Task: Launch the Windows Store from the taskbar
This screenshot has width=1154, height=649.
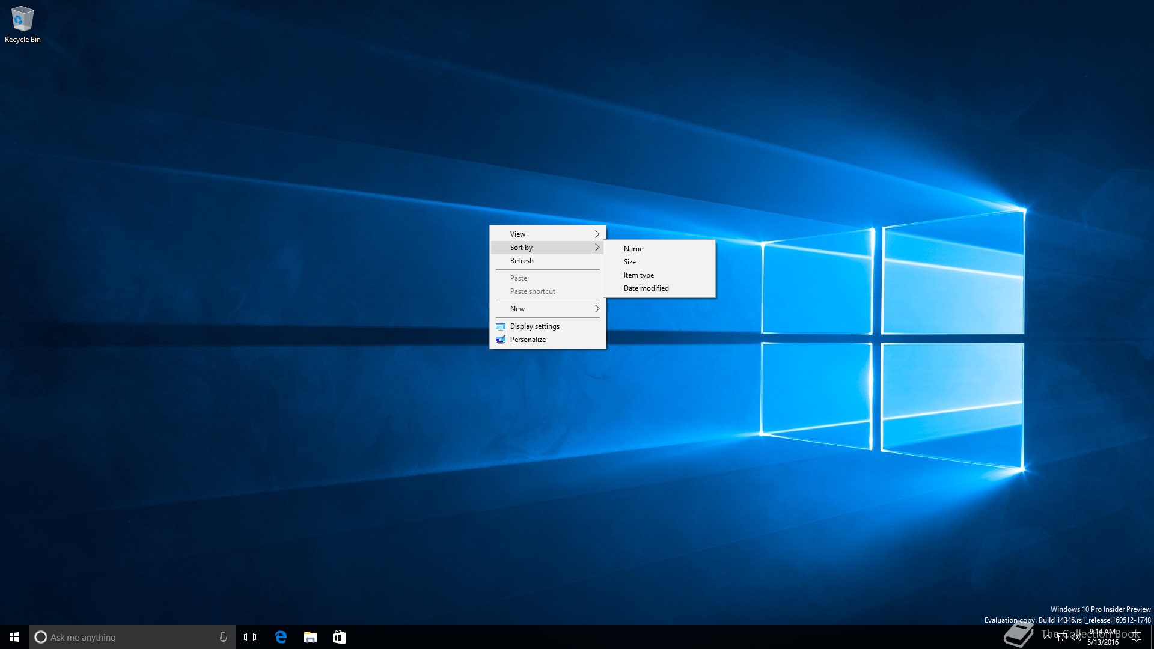Action: pos(339,637)
